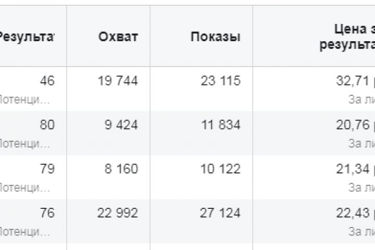Click the result value 76
The width and height of the screenshot is (375, 250).
point(47,213)
